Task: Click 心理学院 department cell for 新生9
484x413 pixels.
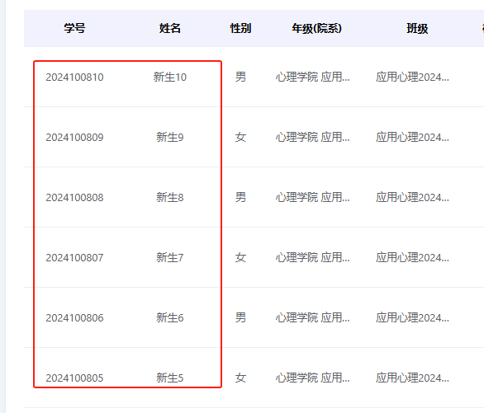Action: click(x=313, y=137)
